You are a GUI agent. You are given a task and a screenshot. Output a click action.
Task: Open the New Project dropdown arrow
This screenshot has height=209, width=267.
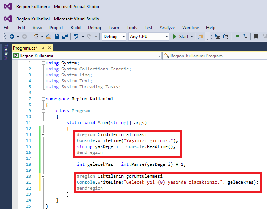pyautogui.click(x=42, y=37)
